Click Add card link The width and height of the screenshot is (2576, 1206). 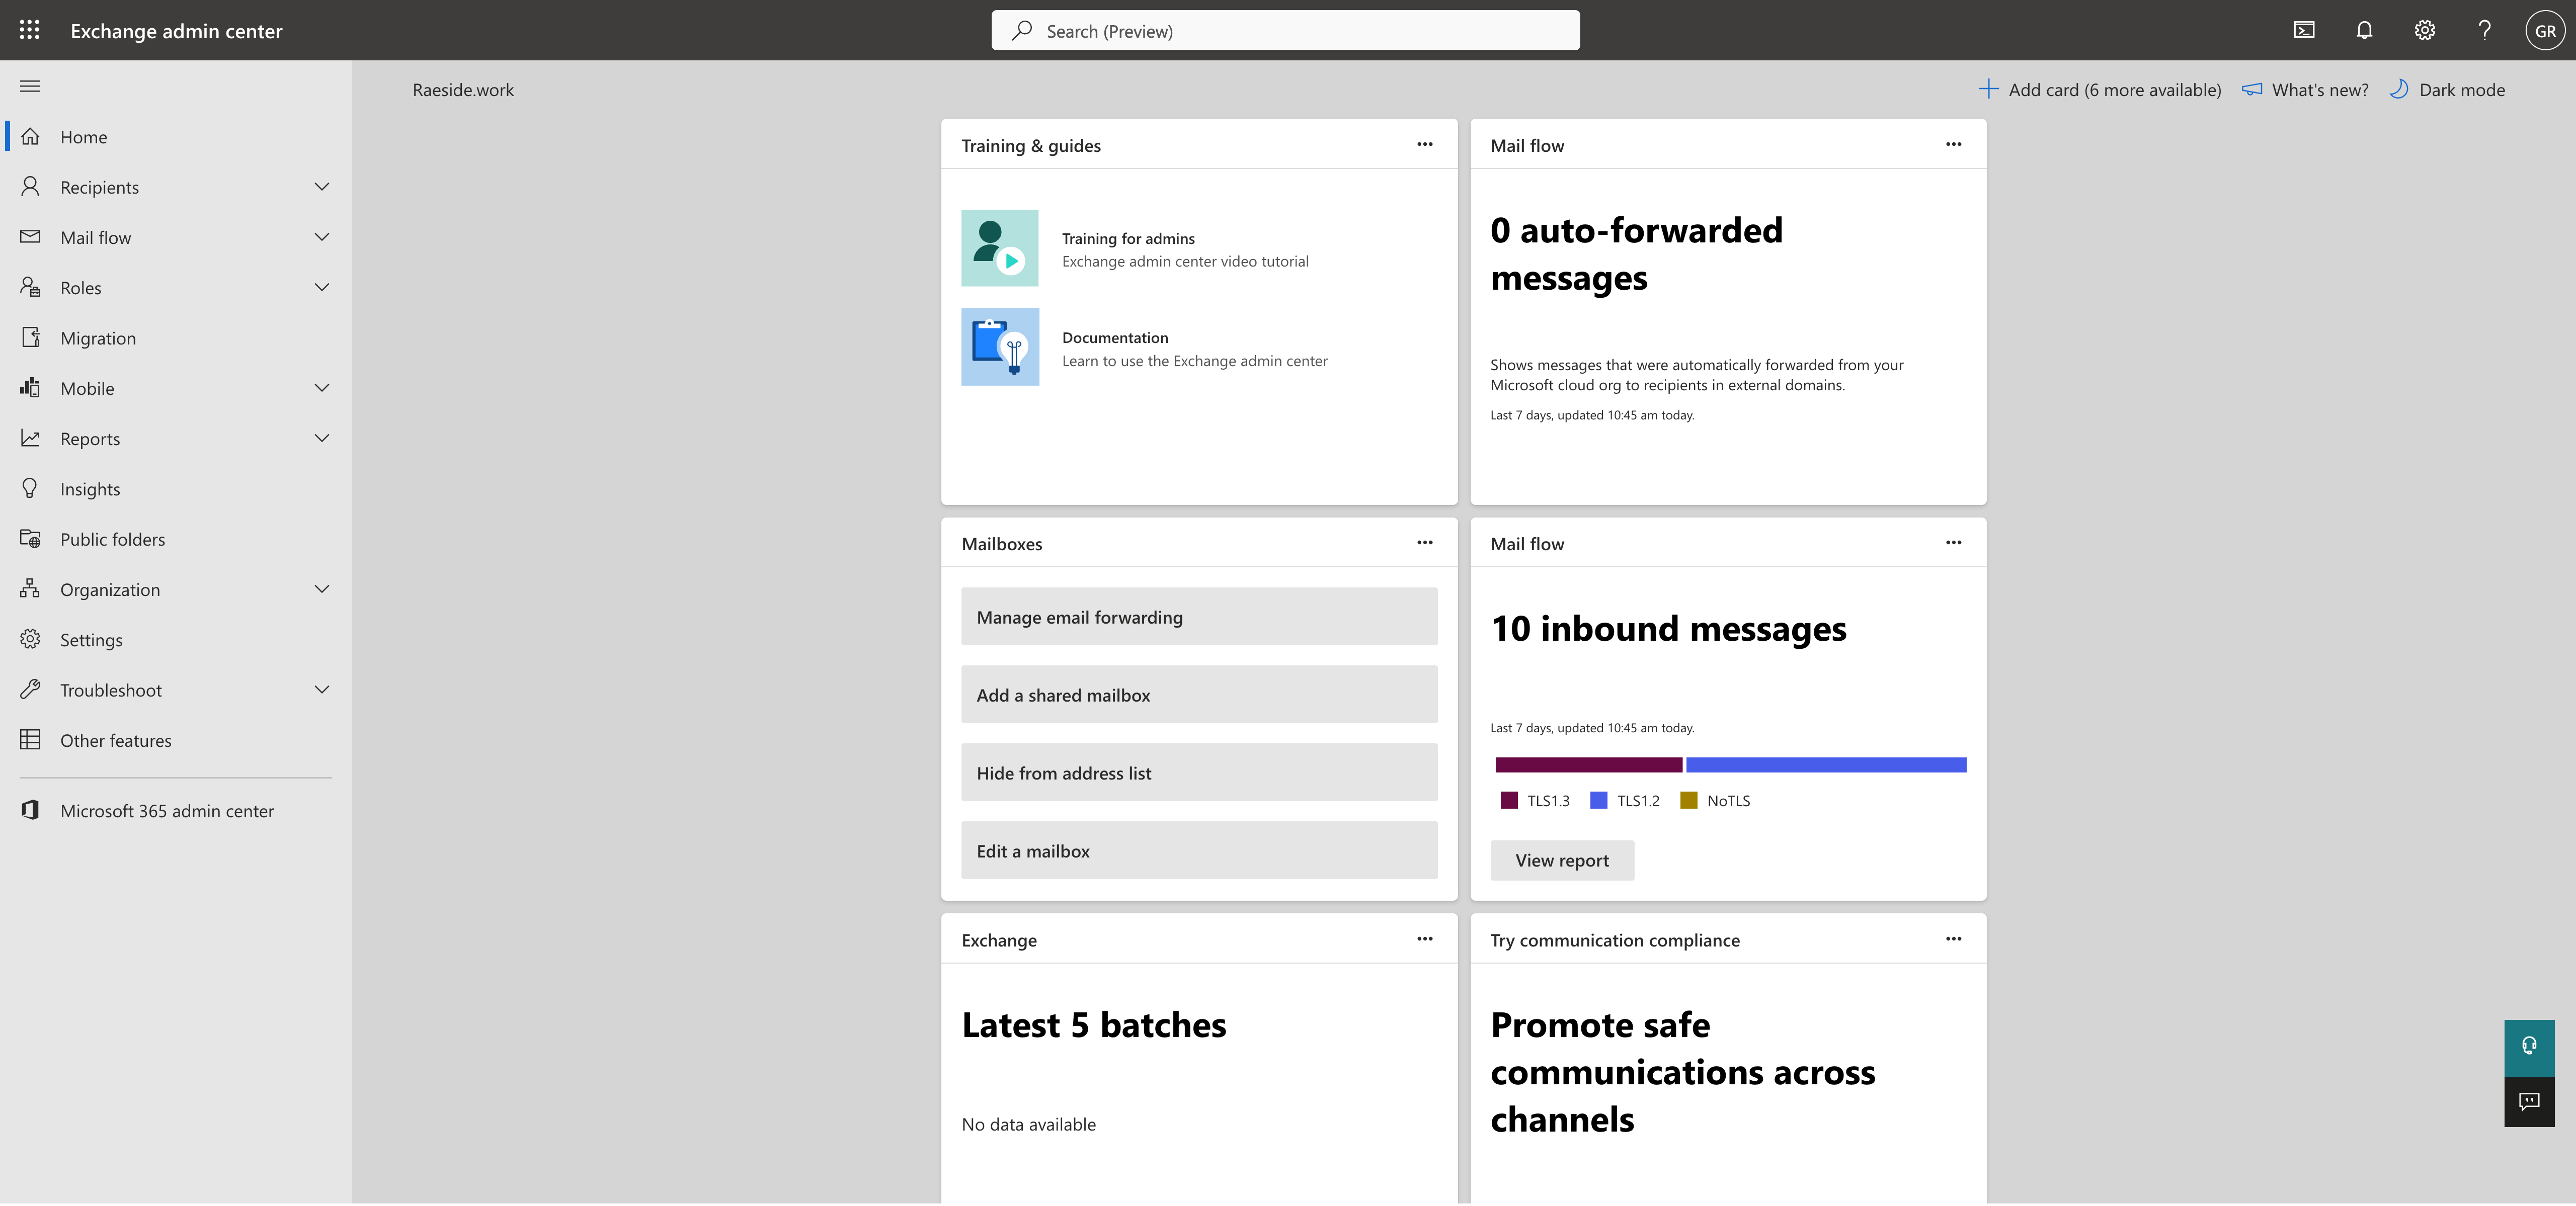[2100, 90]
